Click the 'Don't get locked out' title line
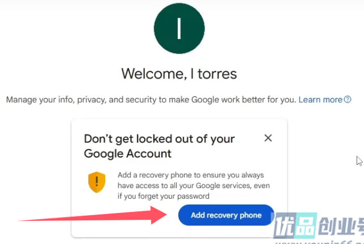The height and width of the screenshot is (244, 364). tap(159, 139)
